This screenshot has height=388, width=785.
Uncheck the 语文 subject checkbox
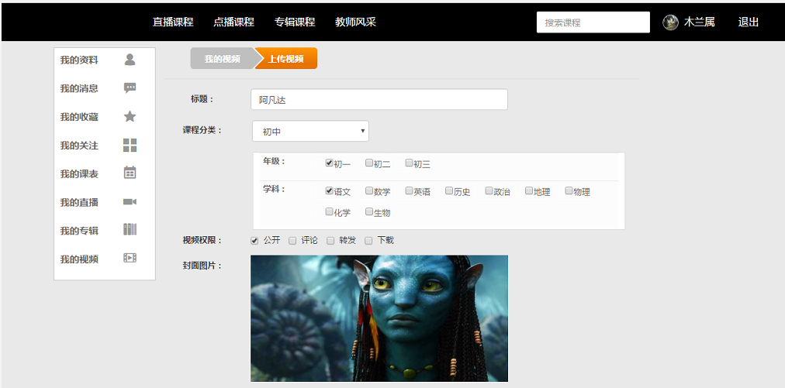pyautogui.click(x=329, y=191)
